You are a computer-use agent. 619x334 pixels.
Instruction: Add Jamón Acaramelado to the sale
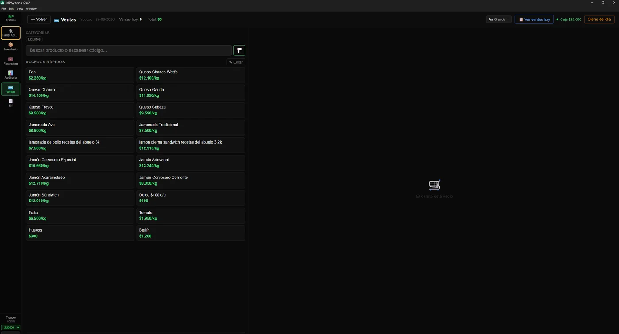click(x=80, y=180)
